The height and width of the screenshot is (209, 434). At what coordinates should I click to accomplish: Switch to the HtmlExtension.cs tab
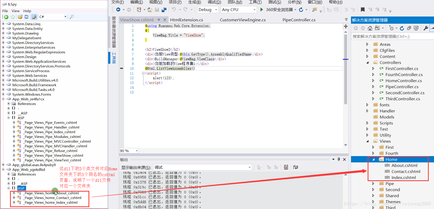click(186, 20)
